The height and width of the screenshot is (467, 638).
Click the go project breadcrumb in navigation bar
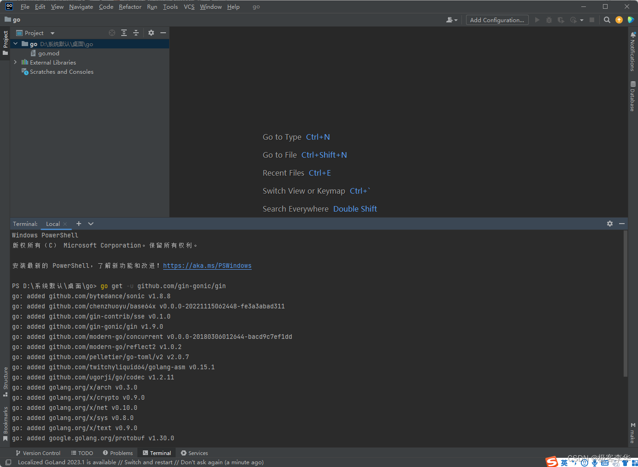[x=12, y=20]
